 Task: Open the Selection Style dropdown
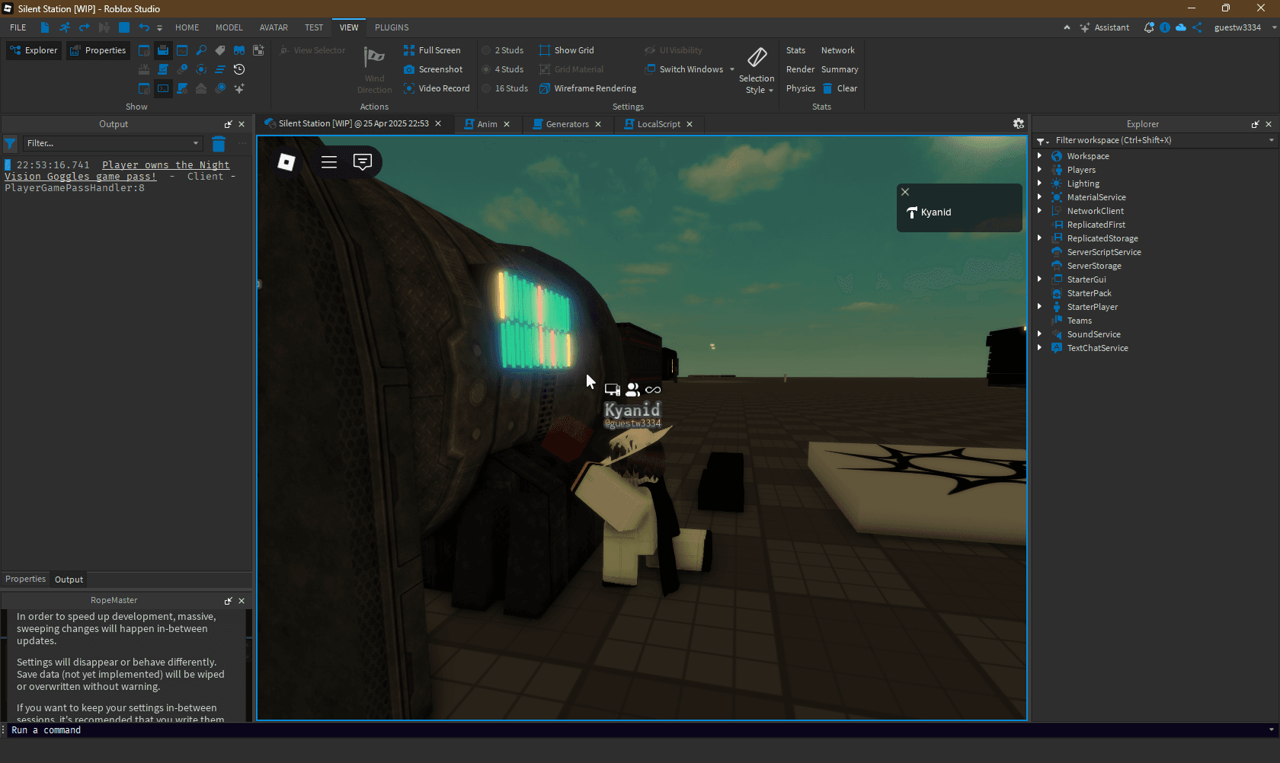757,71
